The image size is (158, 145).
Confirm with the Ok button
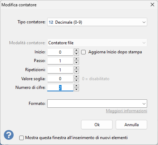(97, 125)
